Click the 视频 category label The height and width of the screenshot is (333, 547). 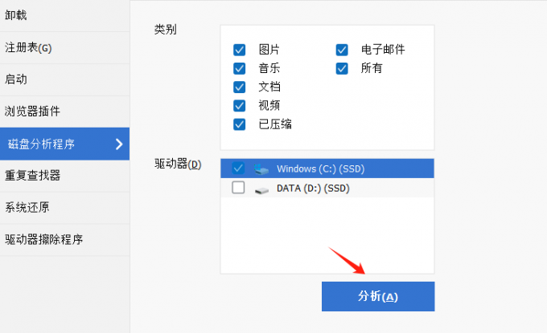[269, 105]
